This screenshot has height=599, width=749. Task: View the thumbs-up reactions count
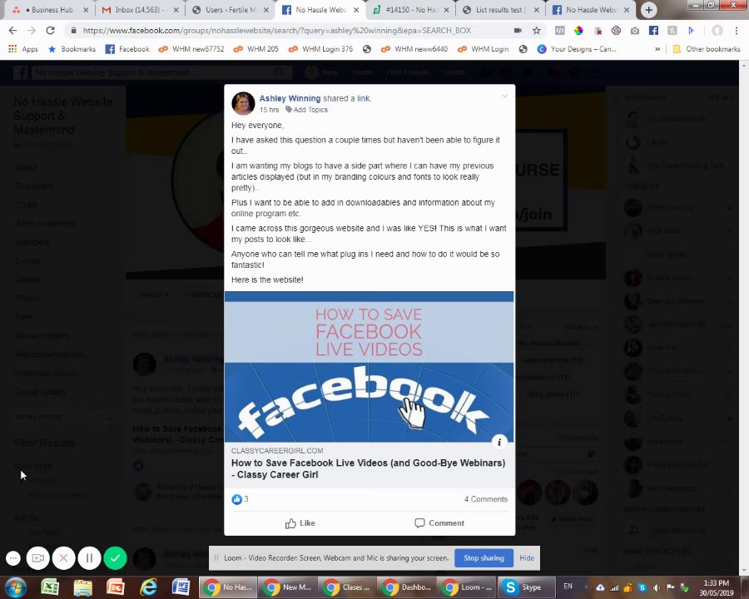(x=241, y=499)
